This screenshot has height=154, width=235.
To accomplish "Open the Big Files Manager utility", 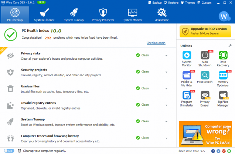I will click(x=223, y=95).
